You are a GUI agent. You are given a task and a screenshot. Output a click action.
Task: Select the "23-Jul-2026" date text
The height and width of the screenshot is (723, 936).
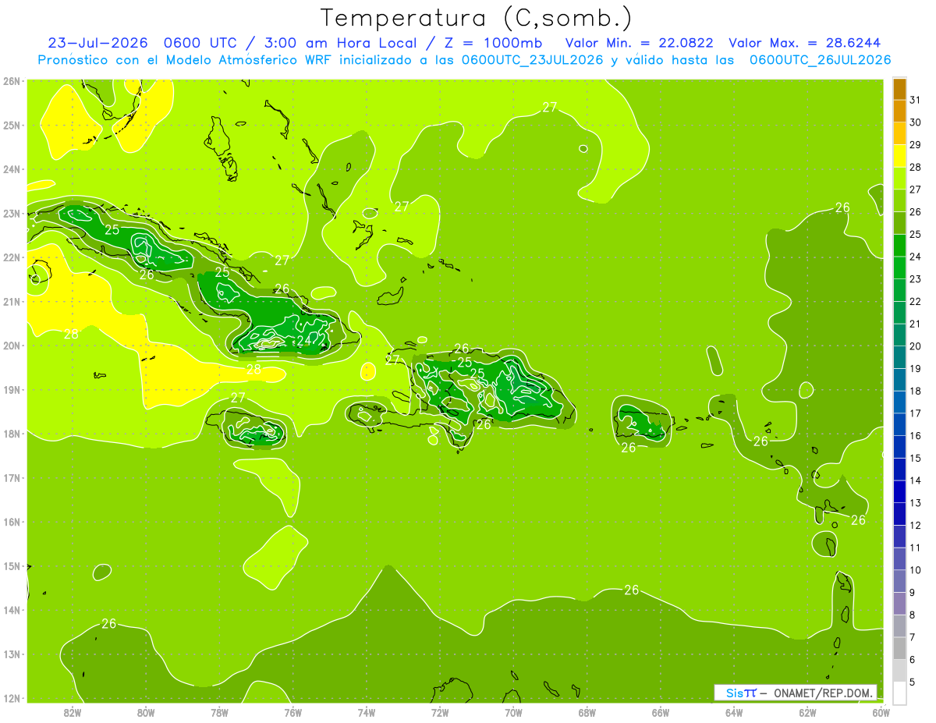point(97,43)
